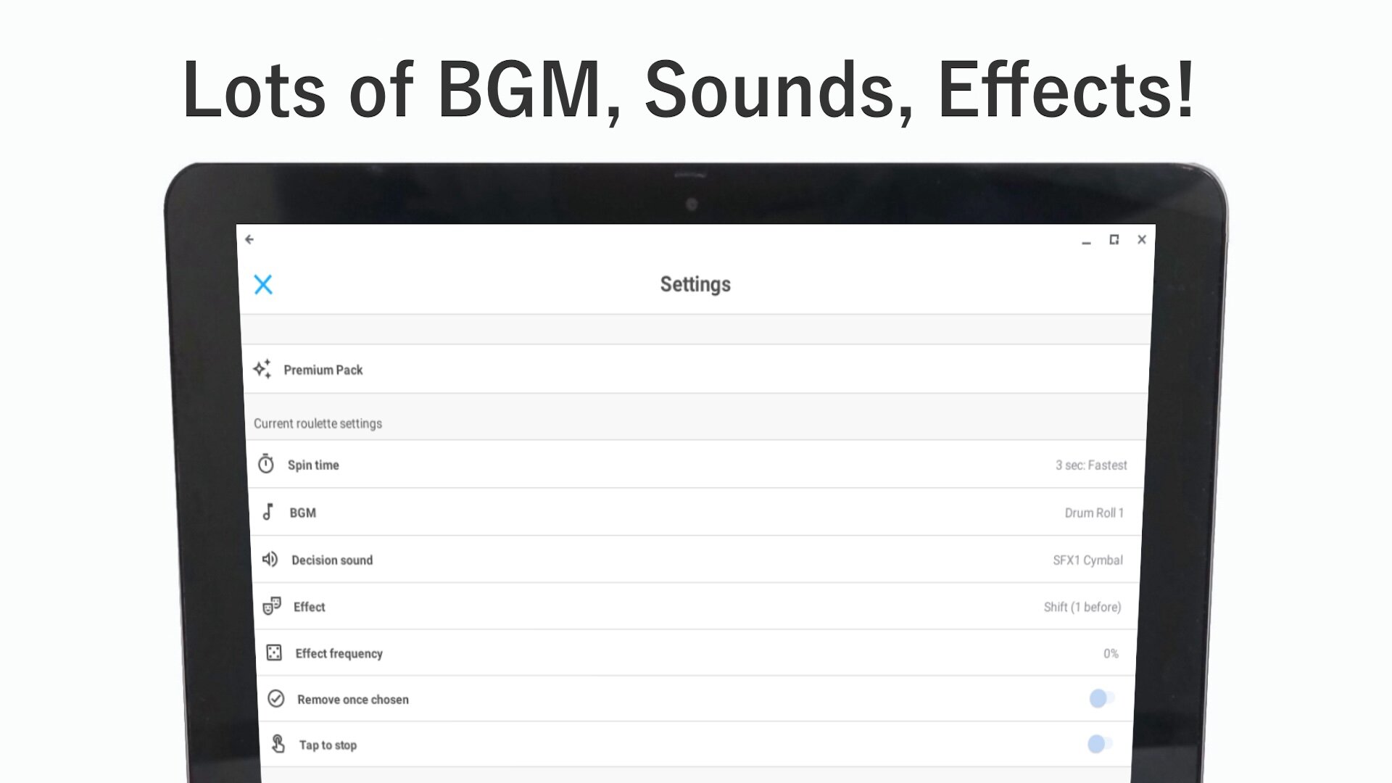Click the Premium Pack sparkle icon
This screenshot has width=1392, height=783.
[x=262, y=369]
